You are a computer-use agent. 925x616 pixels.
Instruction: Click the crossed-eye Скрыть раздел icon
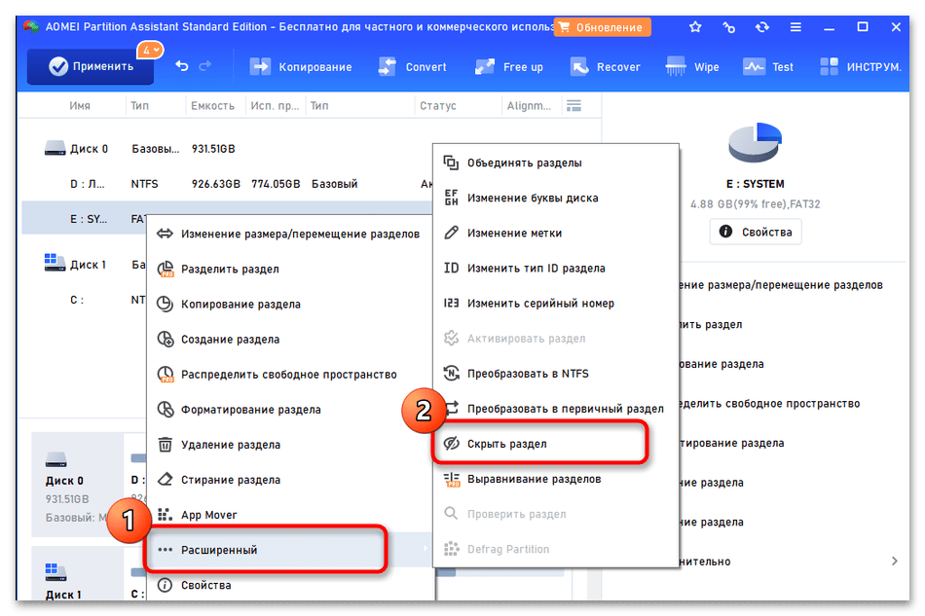coord(451,444)
